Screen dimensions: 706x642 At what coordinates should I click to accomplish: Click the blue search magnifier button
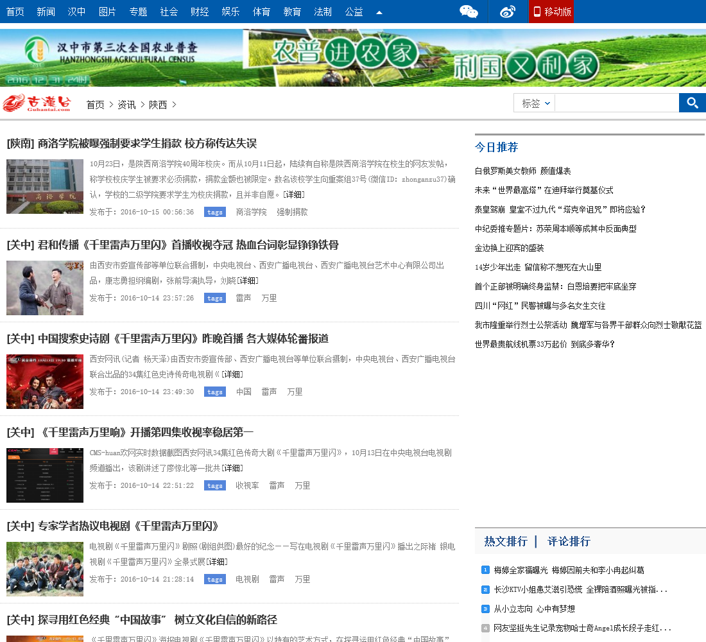[692, 103]
